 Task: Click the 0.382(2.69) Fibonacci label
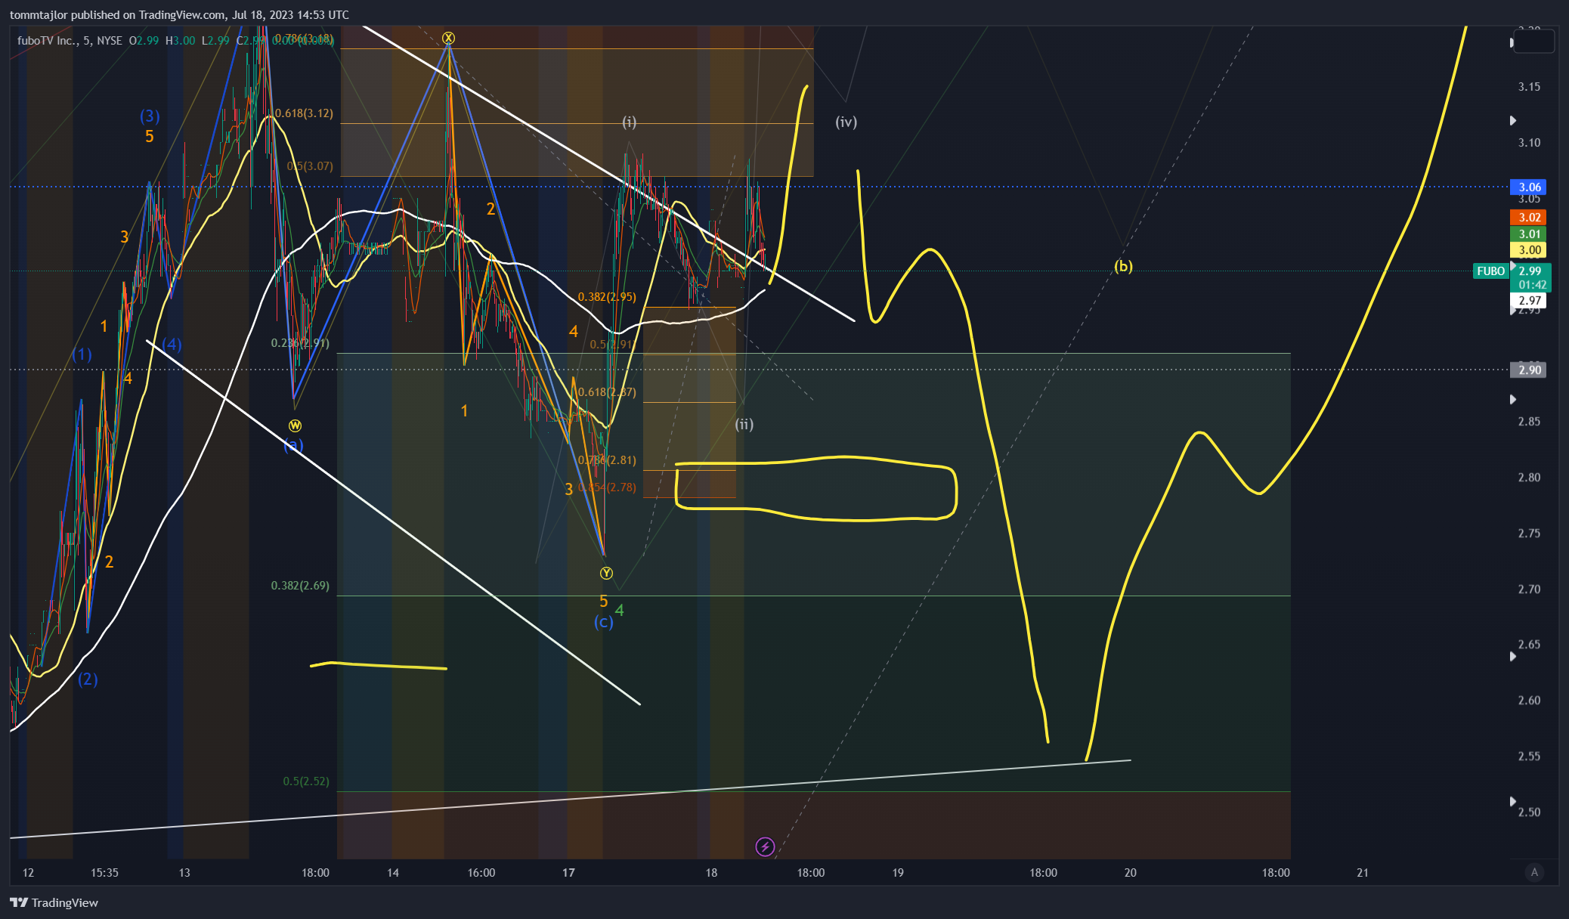pos(300,586)
